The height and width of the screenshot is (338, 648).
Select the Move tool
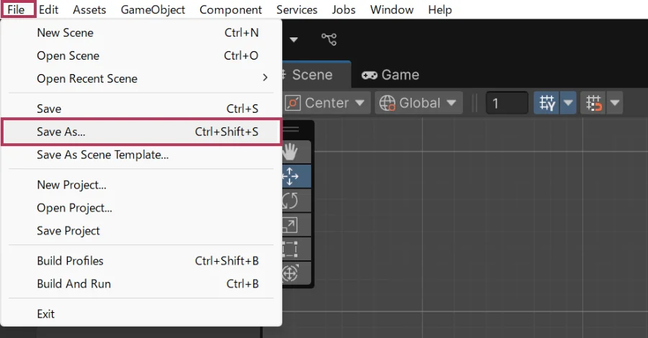[x=291, y=176]
